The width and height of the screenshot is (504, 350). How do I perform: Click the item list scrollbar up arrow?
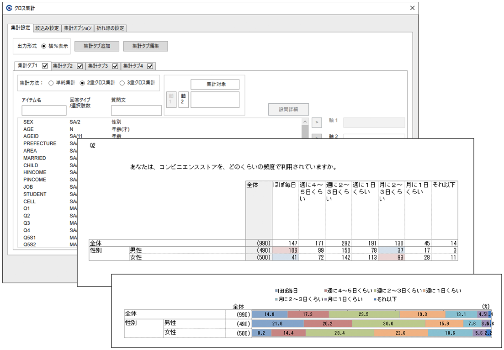point(305,122)
